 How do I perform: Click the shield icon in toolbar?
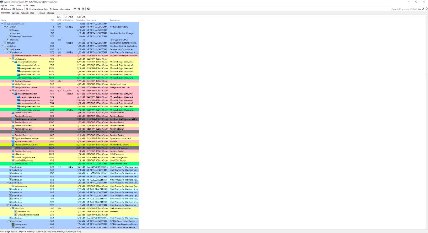(88, 9)
